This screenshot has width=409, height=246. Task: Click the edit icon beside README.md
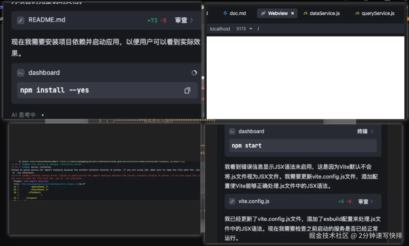21,20
